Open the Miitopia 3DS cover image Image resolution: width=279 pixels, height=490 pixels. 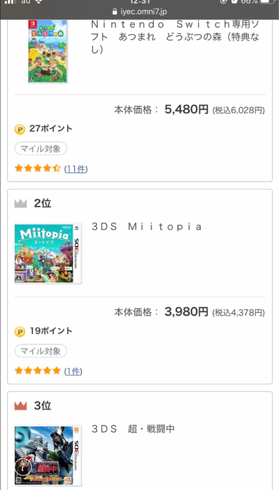[x=48, y=253]
